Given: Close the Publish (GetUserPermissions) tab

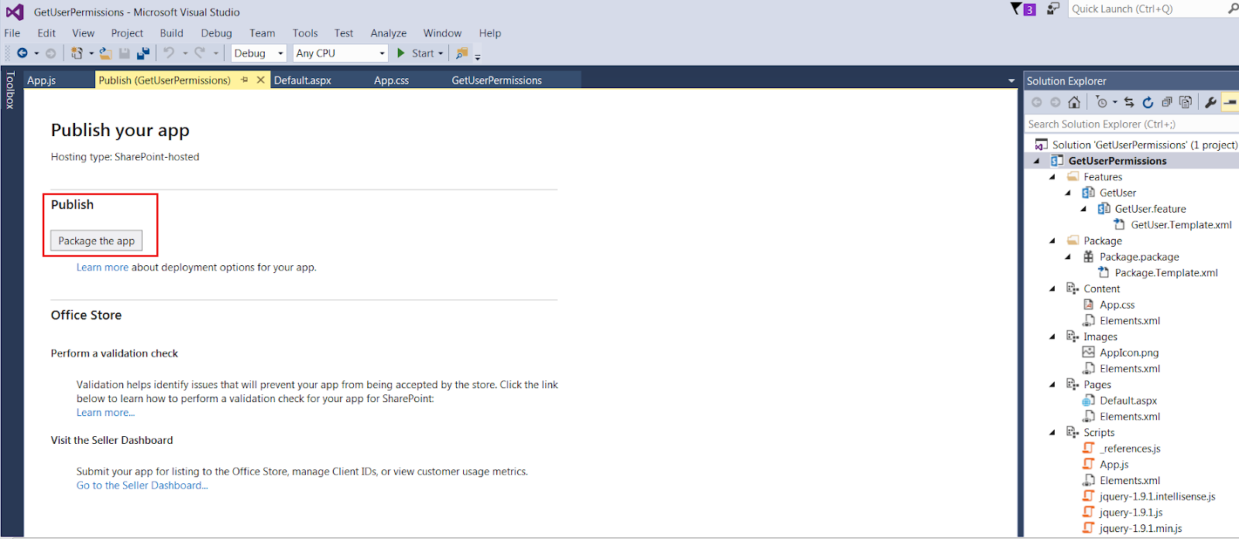Looking at the screenshot, I should pyautogui.click(x=261, y=80).
